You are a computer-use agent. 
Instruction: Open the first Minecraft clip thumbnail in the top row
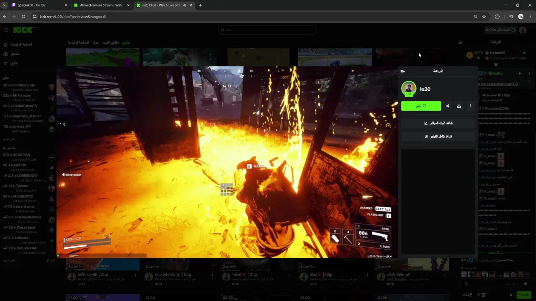click(x=103, y=57)
